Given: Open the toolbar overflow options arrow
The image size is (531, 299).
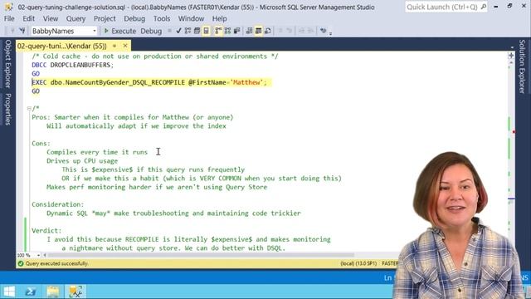Looking at the screenshot, I should pyautogui.click(x=330, y=33).
